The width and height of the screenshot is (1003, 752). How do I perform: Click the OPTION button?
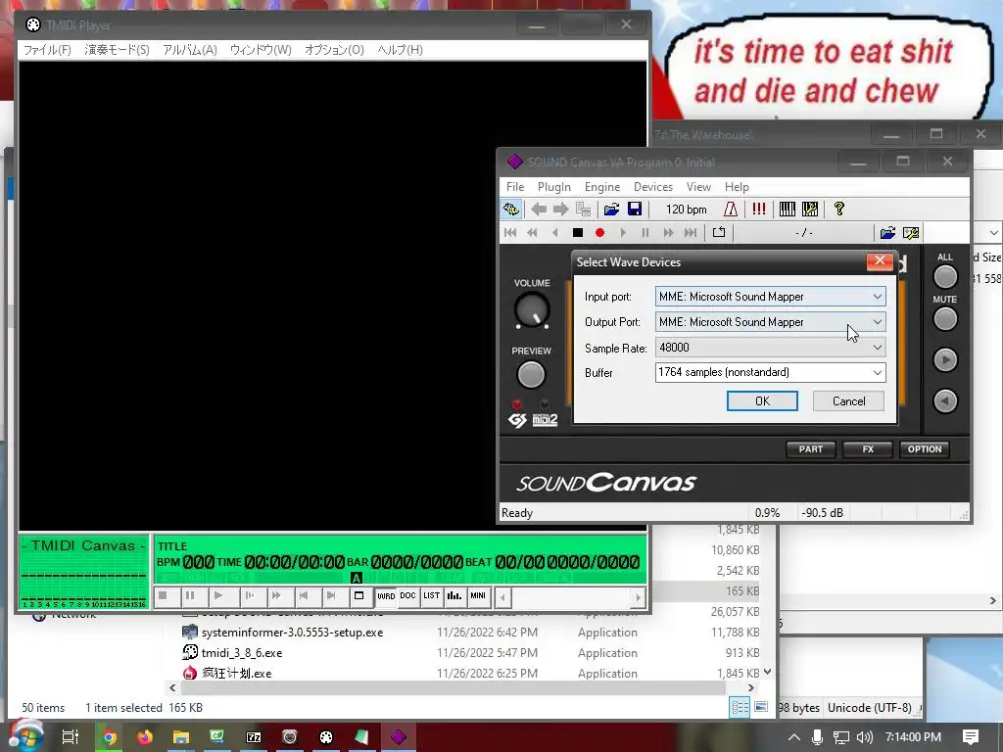(925, 448)
